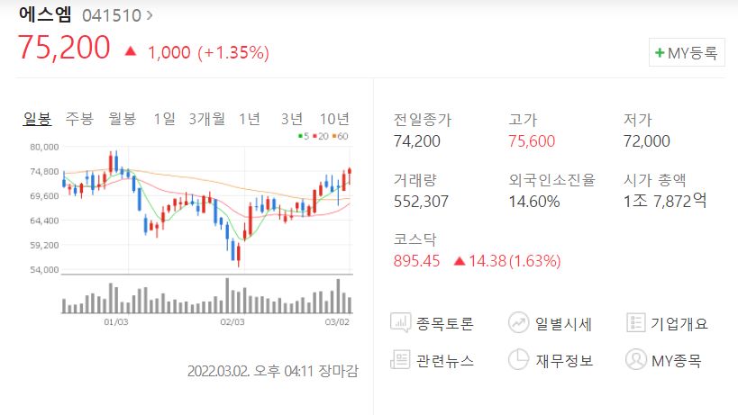Open the 기업개요 link
This screenshot has height=415, width=738.
point(679,323)
